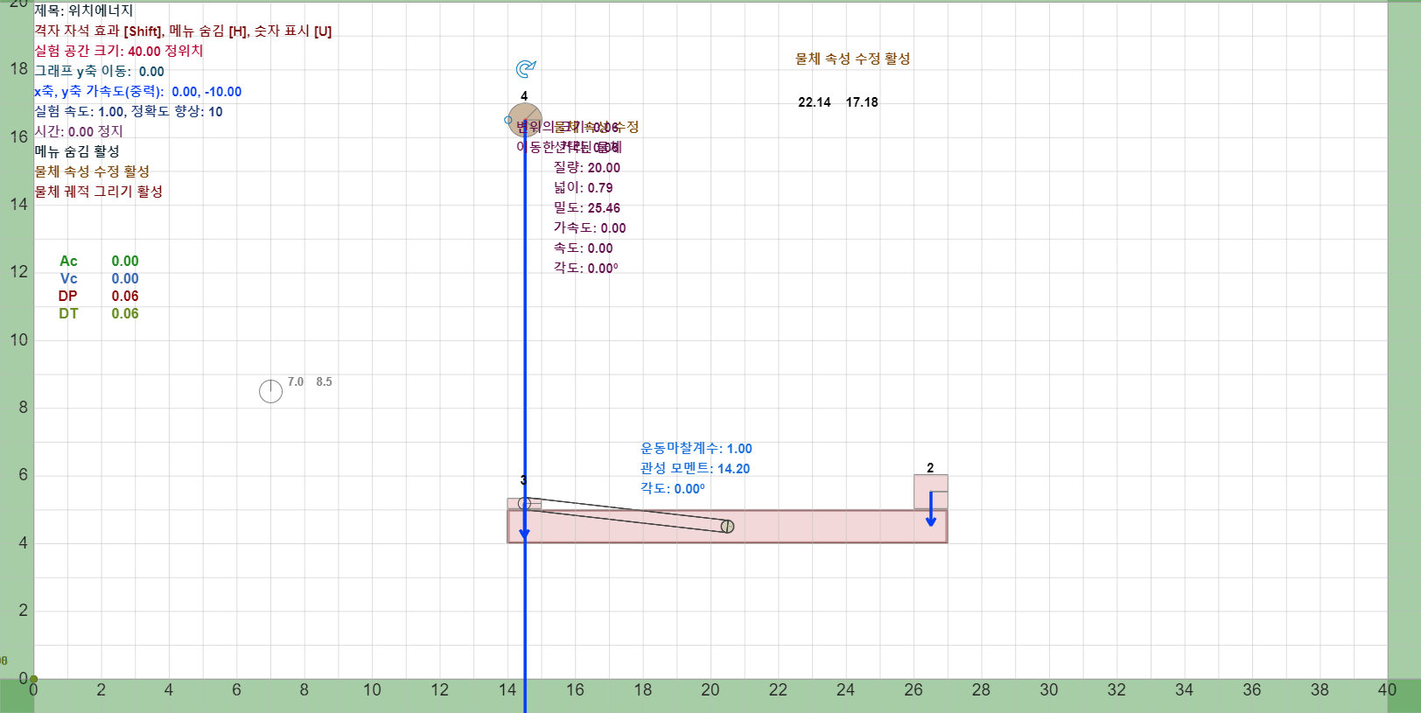Click the '밀도: 25.46' density value
This screenshot has width=1421, height=713.
point(586,207)
